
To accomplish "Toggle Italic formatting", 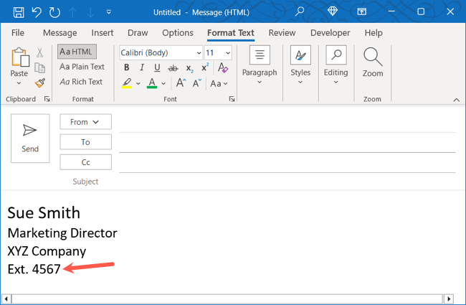I will click(x=141, y=68).
